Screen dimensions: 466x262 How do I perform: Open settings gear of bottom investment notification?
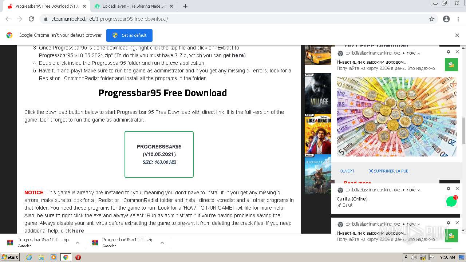449,223
